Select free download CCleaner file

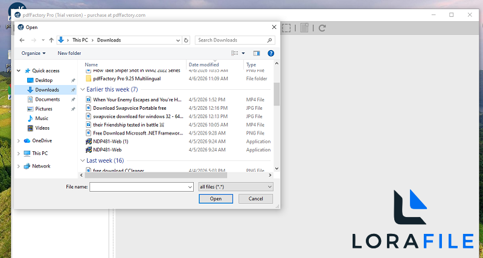(118, 171)
